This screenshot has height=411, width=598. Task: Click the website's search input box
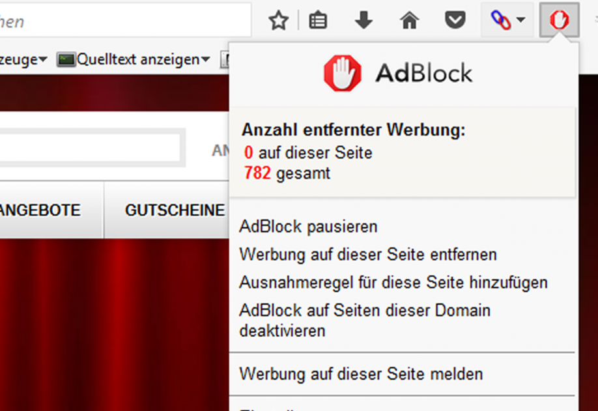coord(88,148)
